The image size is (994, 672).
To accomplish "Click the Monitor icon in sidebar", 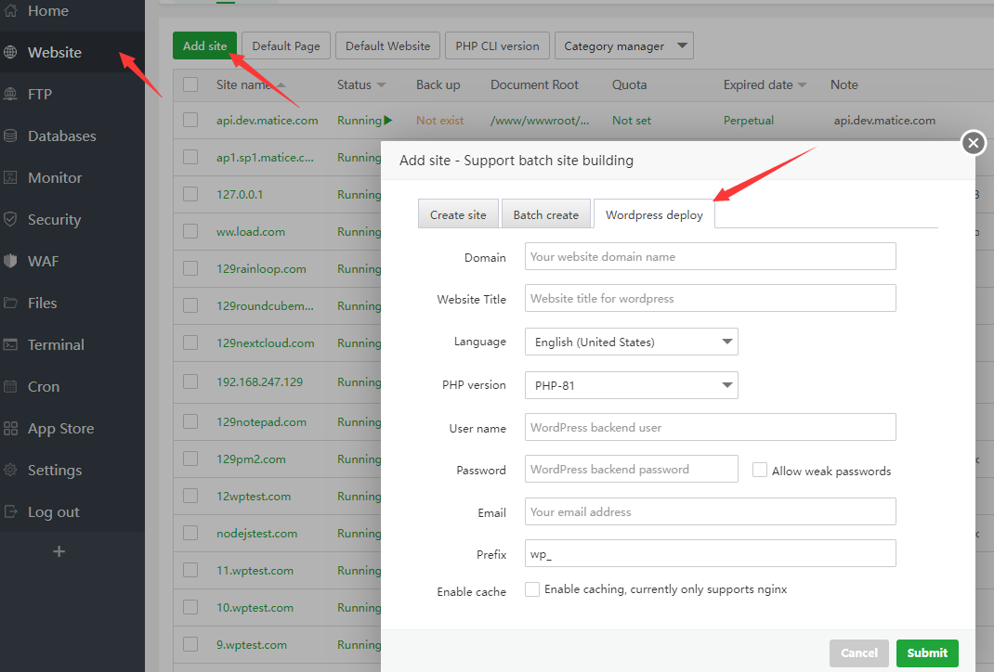I will [x=11, y=177].
